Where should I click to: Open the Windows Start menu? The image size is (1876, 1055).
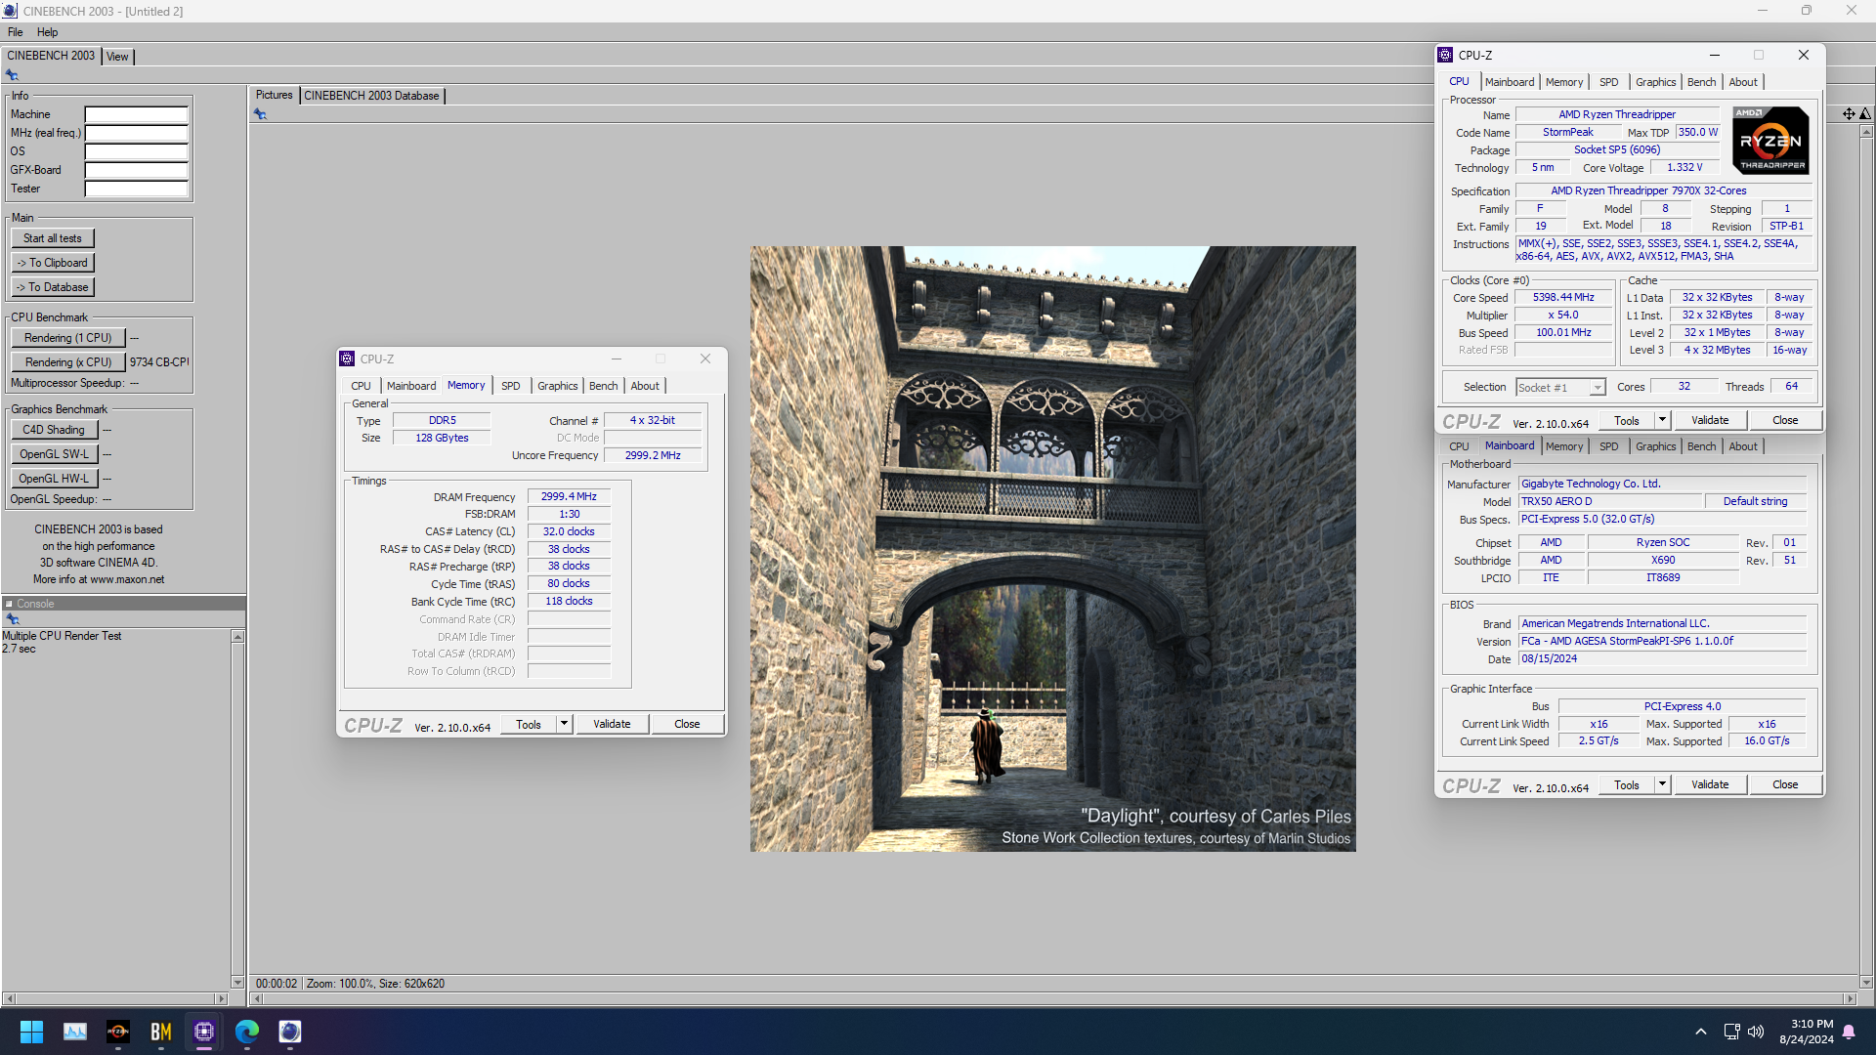pyautogui.click(x=31, y=1032)
